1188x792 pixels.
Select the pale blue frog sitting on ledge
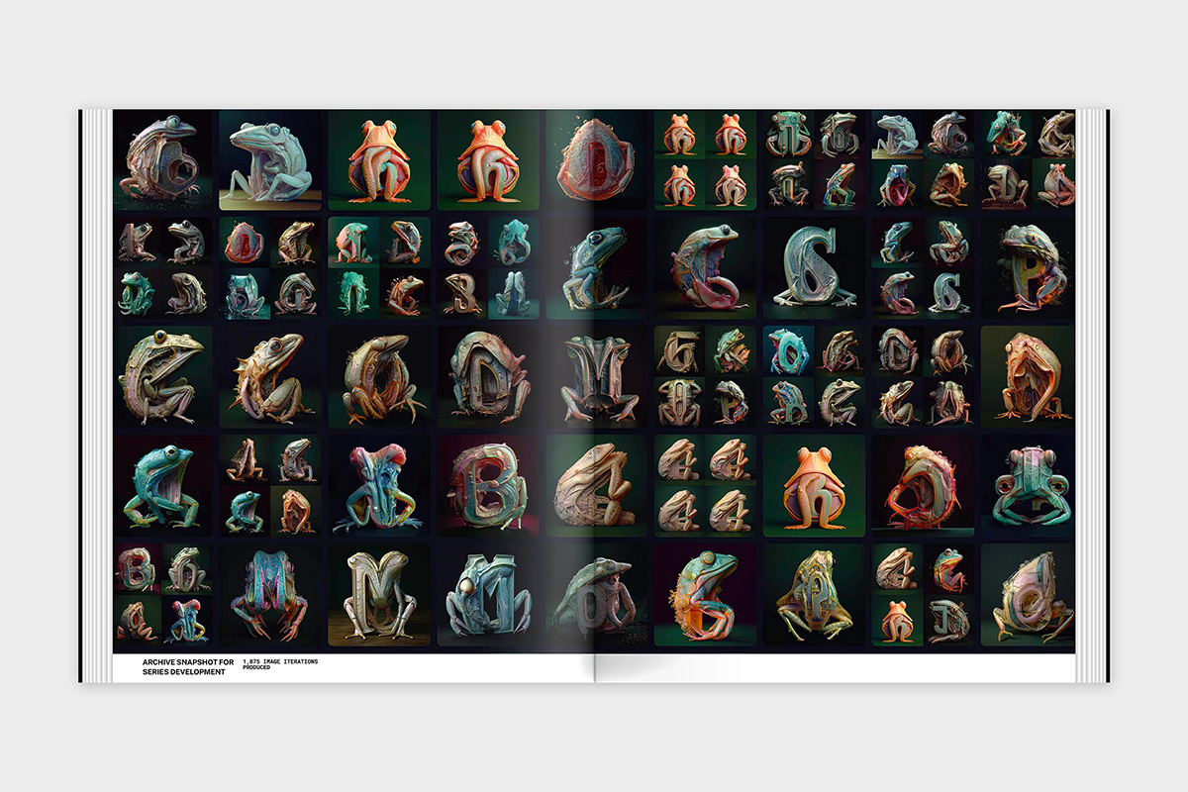(270, 160)
